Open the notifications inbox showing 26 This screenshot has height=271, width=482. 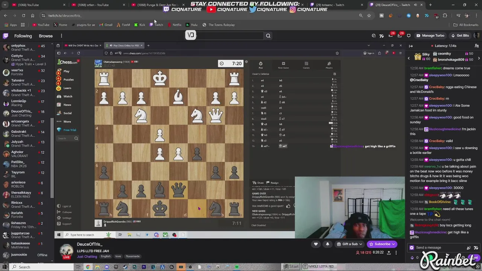click(390, 35)
